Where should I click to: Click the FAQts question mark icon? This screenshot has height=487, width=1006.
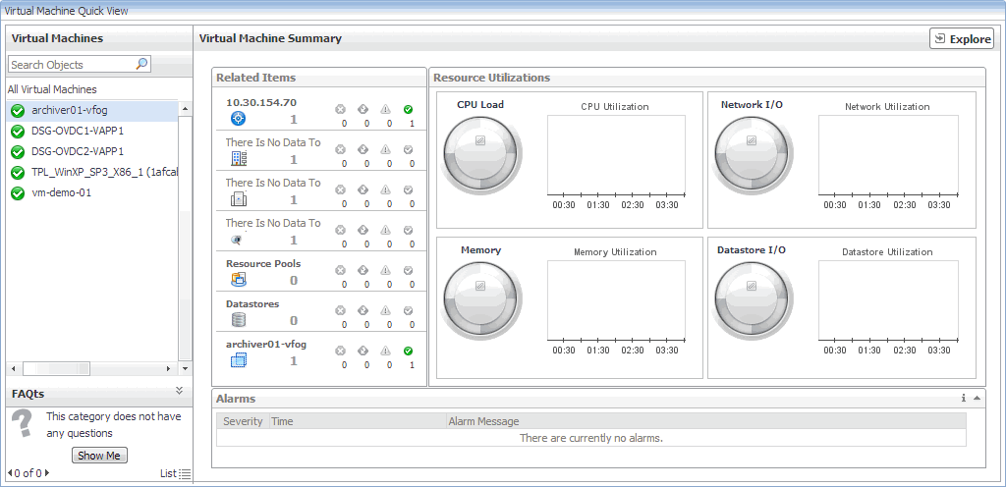[22, 424]
